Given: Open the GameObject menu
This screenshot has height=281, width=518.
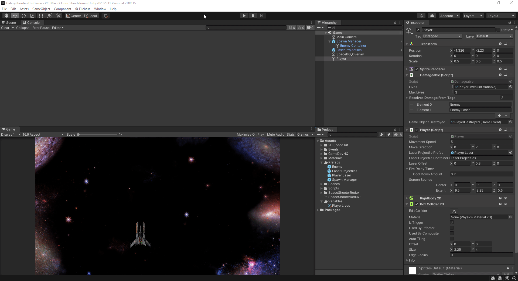Looking at the screenshot, I should [41, 9].
